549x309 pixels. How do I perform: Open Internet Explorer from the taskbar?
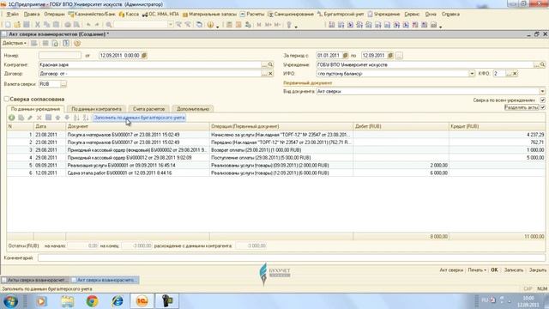[117, 301]
